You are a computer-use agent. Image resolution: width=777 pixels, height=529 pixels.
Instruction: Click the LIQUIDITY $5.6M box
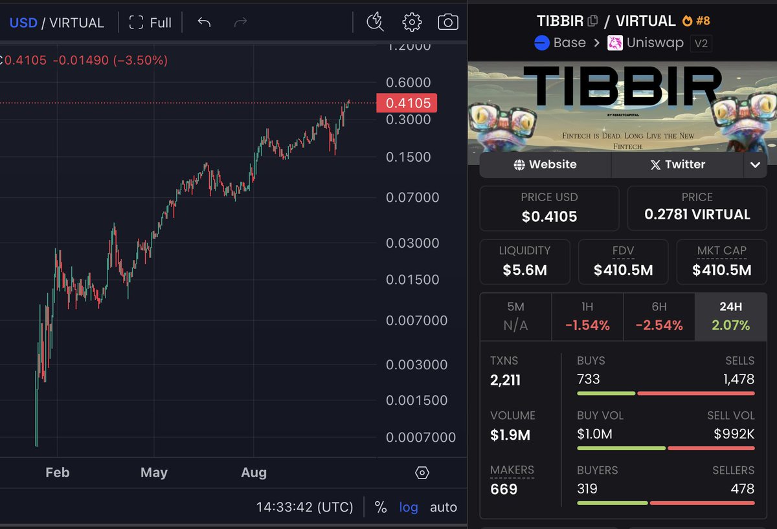point(525,261)
